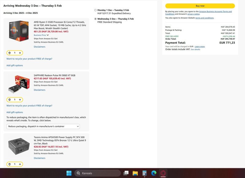Select Wednesday 3 Dec FREE Standard Shipping option
Screen dimensions: 245x178
coord(95,19)
